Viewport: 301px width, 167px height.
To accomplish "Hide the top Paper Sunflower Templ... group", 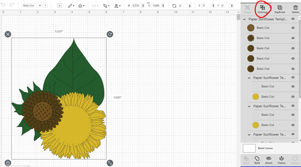I will [x=293, y=19].
